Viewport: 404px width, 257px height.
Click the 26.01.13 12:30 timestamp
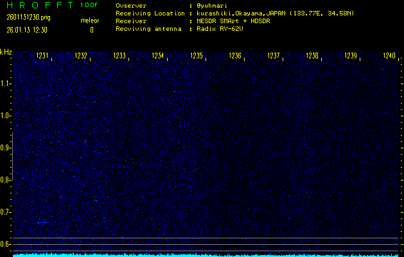[26, 30]
